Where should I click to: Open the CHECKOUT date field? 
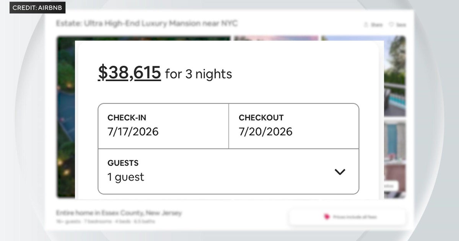coord(294,125)
